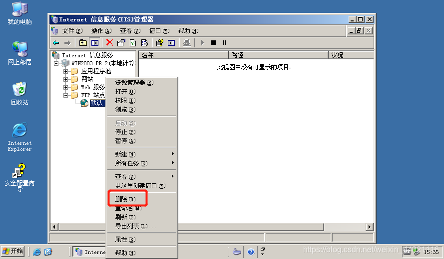Choose 暂停(A) in context menu
The height and width of the screenshot is (259, 444).
(x=142, y=140)
